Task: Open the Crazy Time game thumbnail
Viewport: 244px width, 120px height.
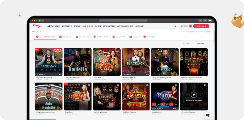Action: tap(78, 96)
